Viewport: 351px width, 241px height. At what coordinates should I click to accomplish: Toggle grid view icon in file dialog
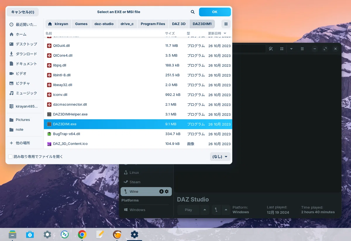[226, 24]
